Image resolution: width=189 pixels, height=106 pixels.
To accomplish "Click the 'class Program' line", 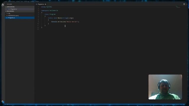I will (x=50, y=14).
